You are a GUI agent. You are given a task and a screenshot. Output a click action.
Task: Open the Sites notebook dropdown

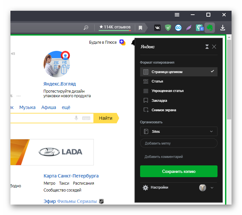[179, 131]
